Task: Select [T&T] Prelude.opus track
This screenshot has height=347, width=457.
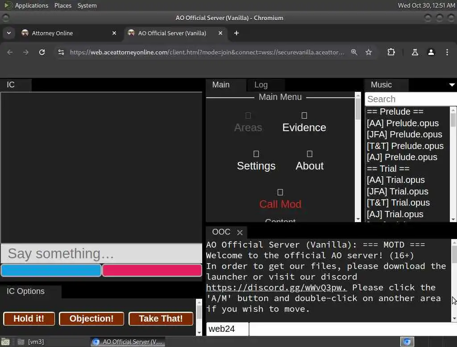Action: (405, 146)
